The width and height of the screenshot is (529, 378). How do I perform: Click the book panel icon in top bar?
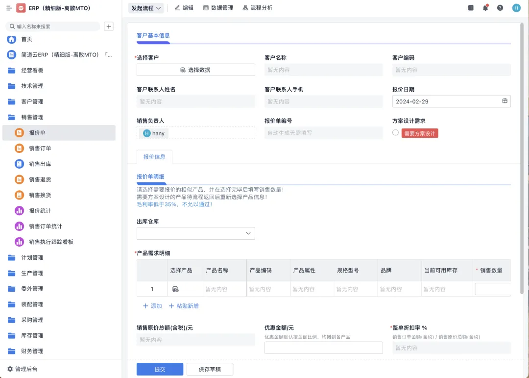(x=471, y=8)
